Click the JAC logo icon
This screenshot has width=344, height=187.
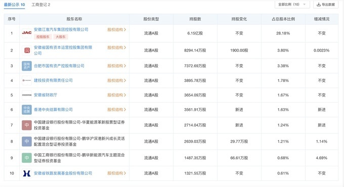click(x=27, y=33)
